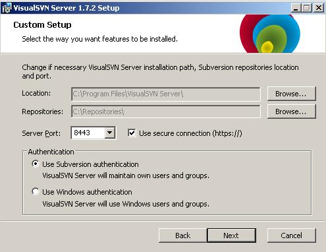Image resolution: width=326 pixels, height=252 pixels.
Task: Browse for the Repositories folder
Action: [291, 111]
